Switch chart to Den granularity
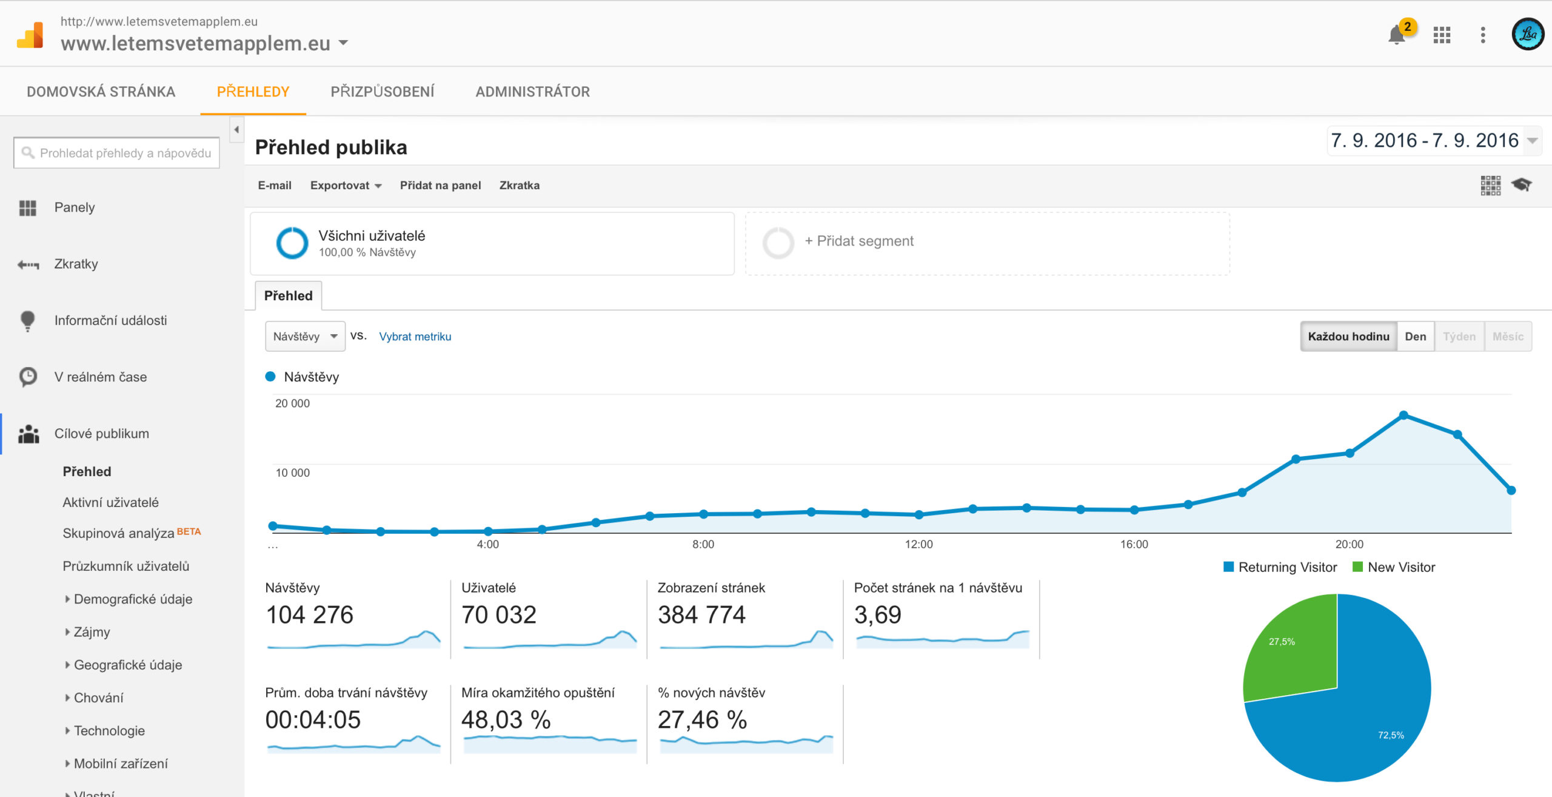This screenshot has width=1552, height=797. tap(1415, 337)
